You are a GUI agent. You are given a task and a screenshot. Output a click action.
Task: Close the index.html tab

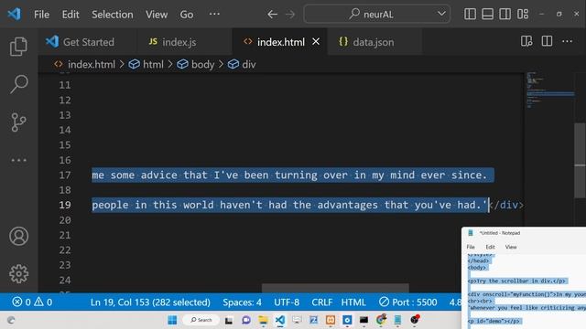click(x=316, y=41)
